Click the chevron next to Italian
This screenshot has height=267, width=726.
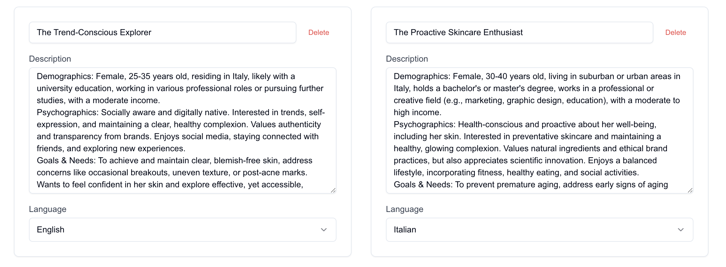coord(681,230)
